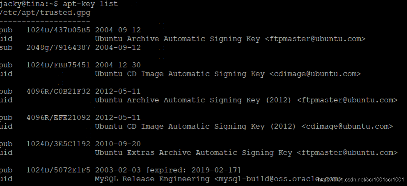Click key ID 4096R/C0B21F32
This screenshot has height=186, width=407.
58,91
